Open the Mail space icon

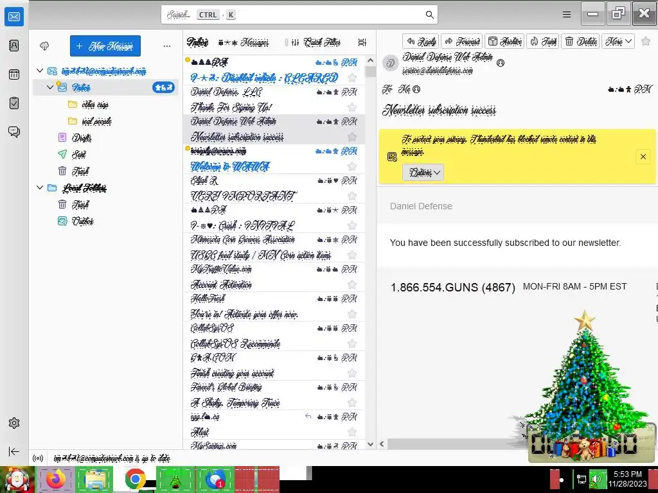pos(14,16)
